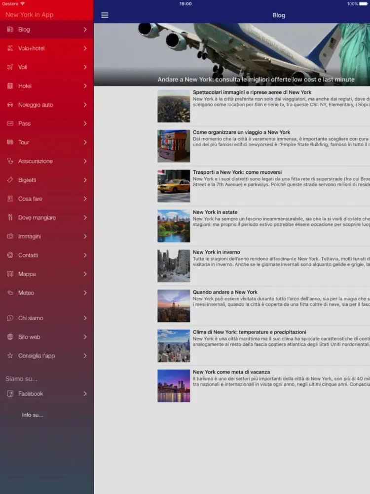Viewport: 370px width, 494px height.
Task: Click the Mappa map icon
Action: pos(10,274)
